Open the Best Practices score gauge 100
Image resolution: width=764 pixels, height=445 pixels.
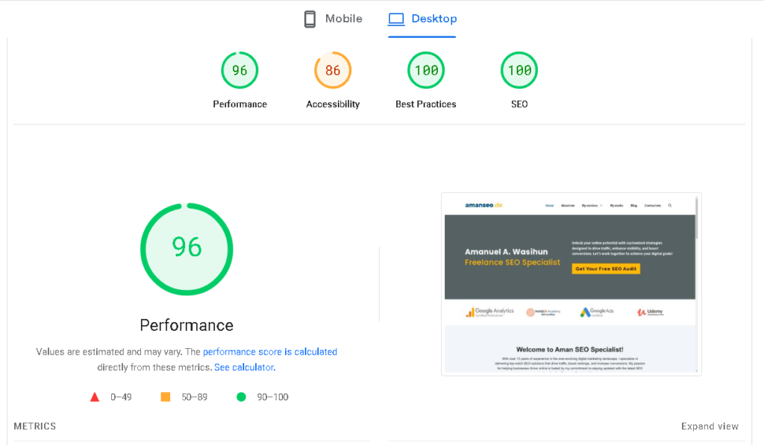[x=426, y=70]
